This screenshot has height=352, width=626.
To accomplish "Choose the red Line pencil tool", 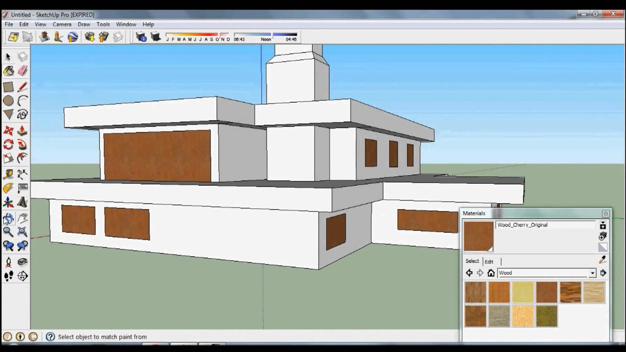I will 22,87.
